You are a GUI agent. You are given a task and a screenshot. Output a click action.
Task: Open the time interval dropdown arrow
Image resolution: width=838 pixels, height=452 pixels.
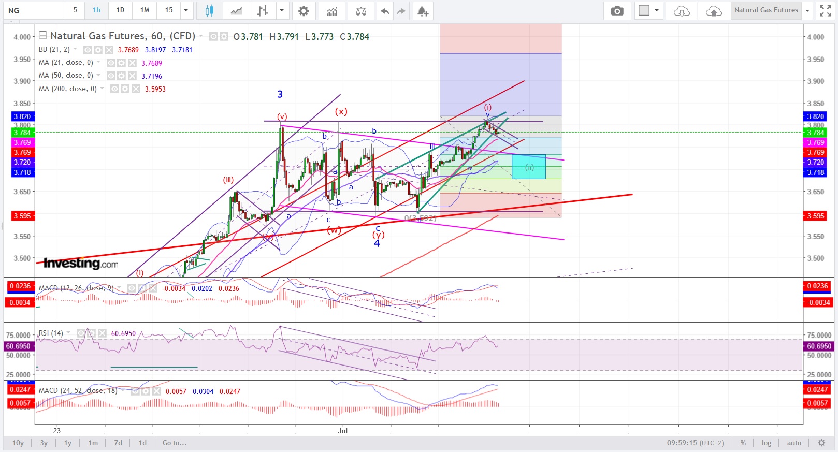pos(186,11)
